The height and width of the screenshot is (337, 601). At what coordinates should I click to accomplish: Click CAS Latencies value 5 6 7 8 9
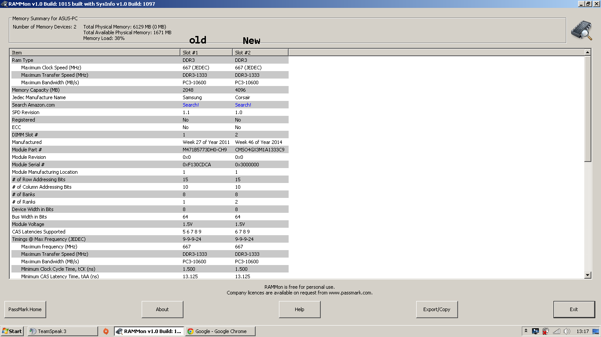pos(192,232)
